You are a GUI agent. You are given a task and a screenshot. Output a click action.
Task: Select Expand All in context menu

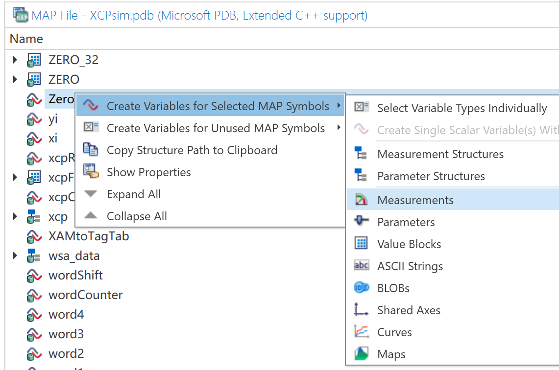(134, 194)
